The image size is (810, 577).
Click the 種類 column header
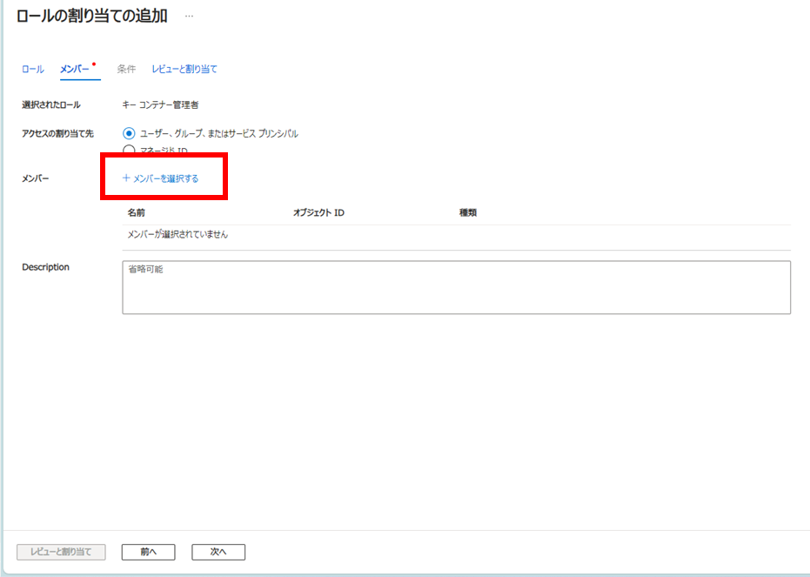point(470,212)
